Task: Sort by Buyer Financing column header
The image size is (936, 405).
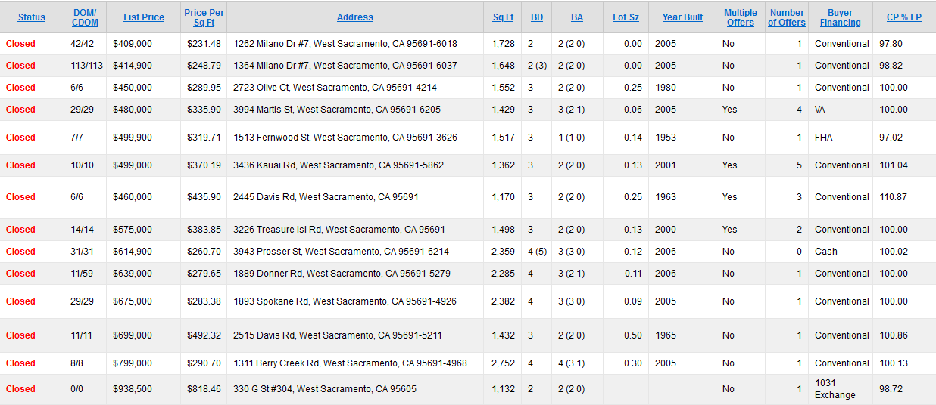Action: point(840,17)
